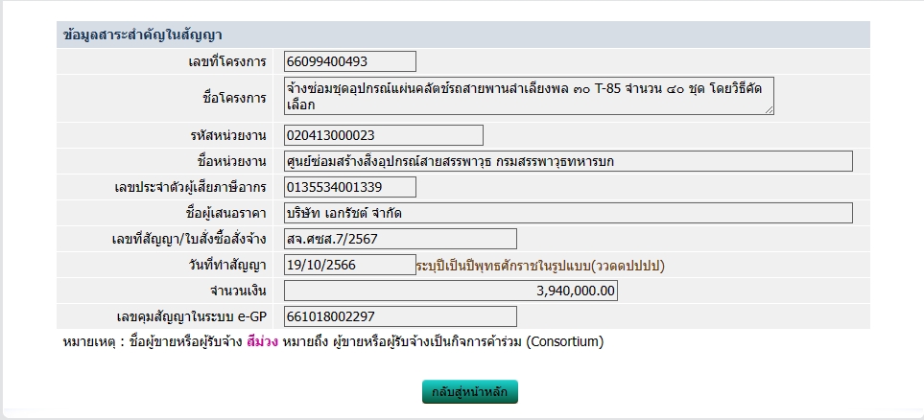Click the กลับสู่หน้าหลัก button
The height and width of the screenshot is (420, 924).
(x=469, y=392)
